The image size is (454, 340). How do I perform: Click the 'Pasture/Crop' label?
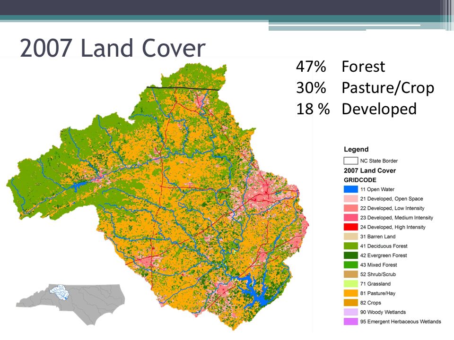(x=388, y=88)
